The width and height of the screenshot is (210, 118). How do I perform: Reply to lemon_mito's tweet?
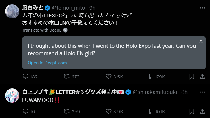26,76
